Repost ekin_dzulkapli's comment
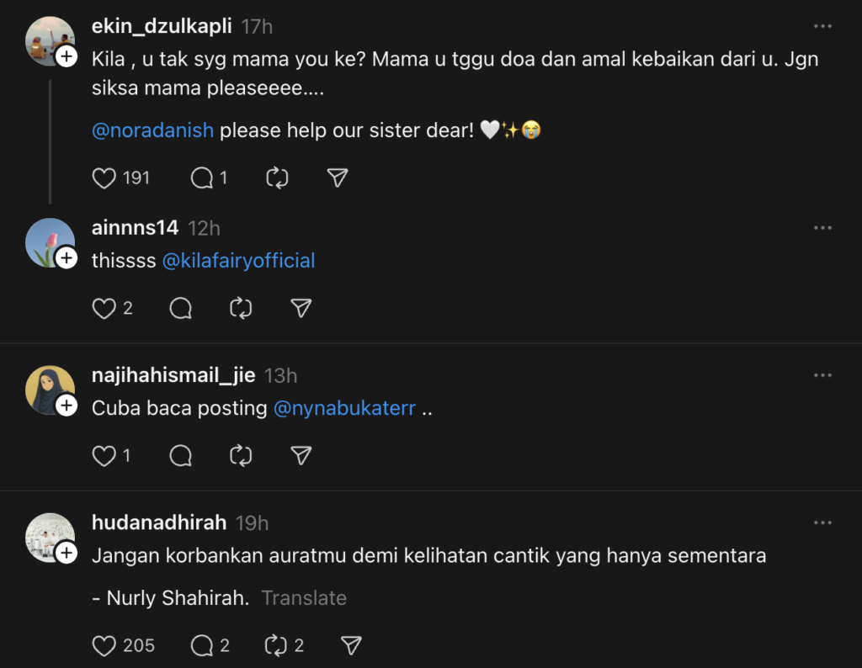The height and width of the screenshot is (668, 862). [277, 178]
